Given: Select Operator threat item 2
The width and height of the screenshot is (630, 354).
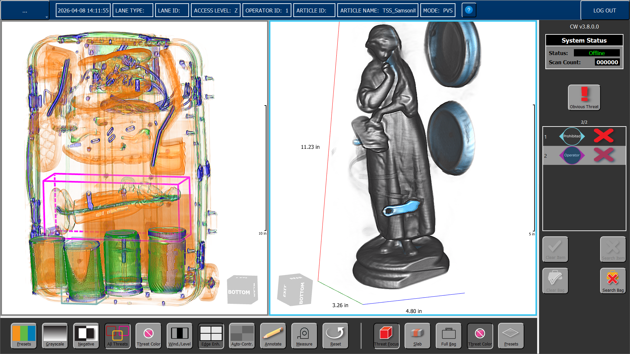Looking at the screenshot, I should (x=572, y=155).
